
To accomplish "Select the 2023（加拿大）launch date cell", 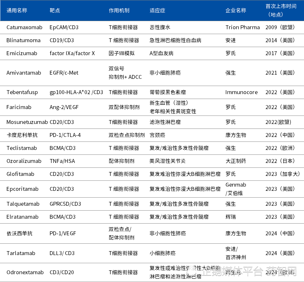I will point(283,174).
